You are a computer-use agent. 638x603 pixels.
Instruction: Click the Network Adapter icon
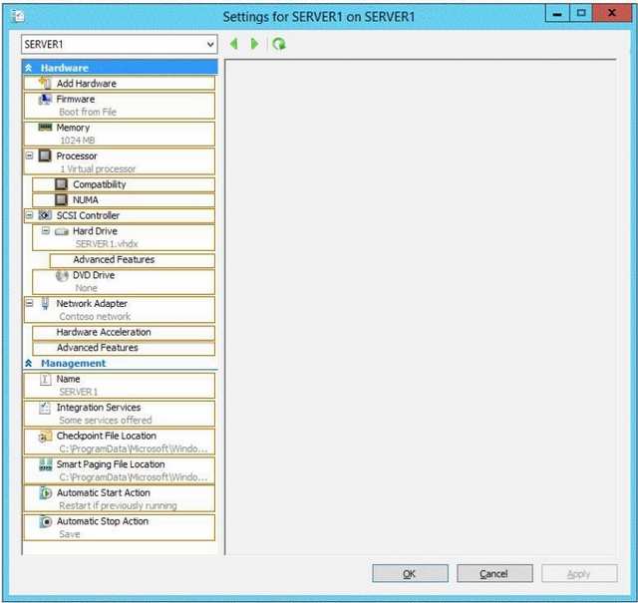click(x=45, y=304)
